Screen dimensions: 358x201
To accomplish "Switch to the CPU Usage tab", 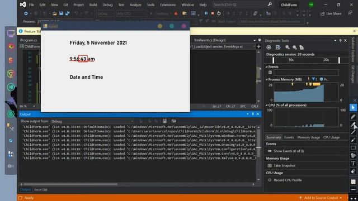I will pos(331,137).
